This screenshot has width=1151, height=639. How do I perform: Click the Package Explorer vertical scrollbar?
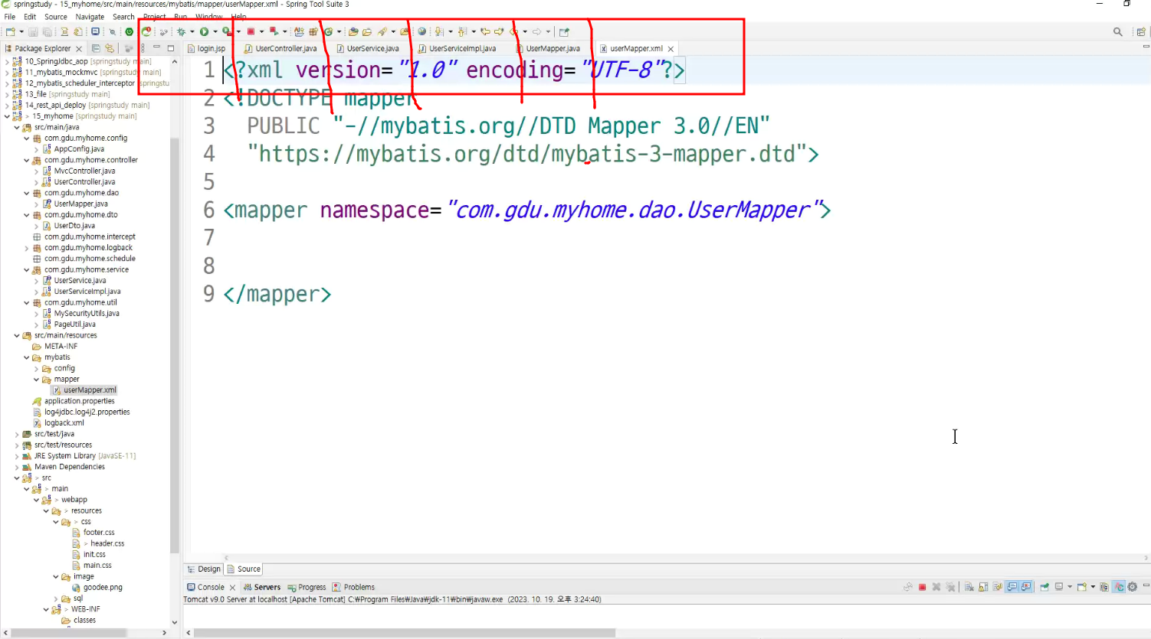pos(175,344)
